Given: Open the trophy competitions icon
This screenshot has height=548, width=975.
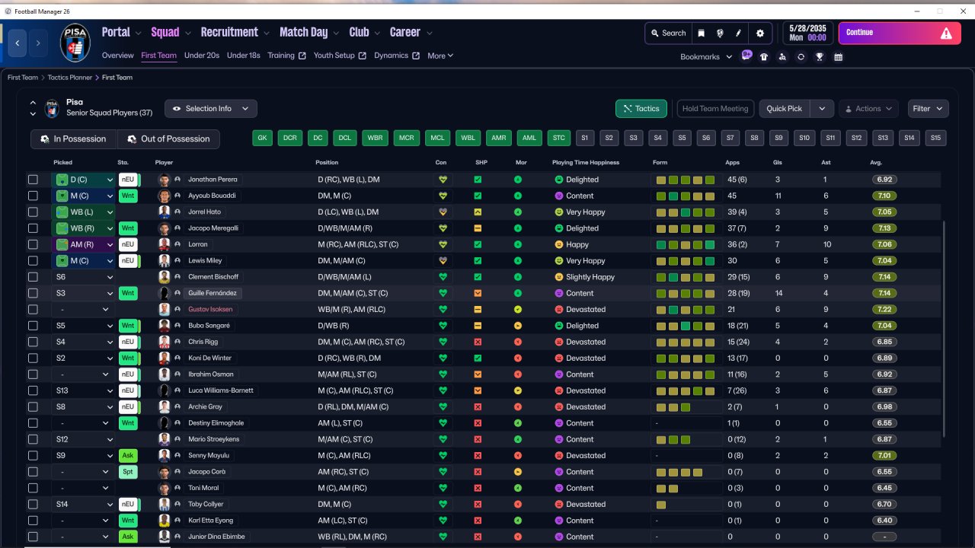Looking at the screenshot, I should [x=819, y=57].
